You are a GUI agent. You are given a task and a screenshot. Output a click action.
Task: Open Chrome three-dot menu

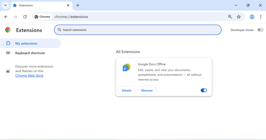pos(261,17)
